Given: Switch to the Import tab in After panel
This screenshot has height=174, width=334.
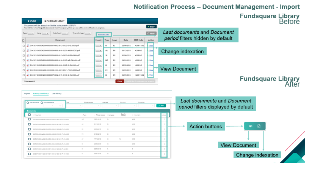Looking at the screenshot, I should click(27, 93).
